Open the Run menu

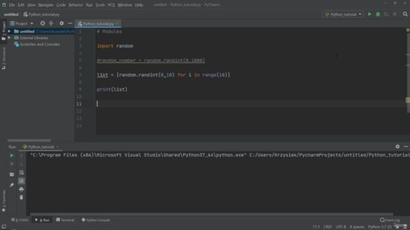coord(89,4)
